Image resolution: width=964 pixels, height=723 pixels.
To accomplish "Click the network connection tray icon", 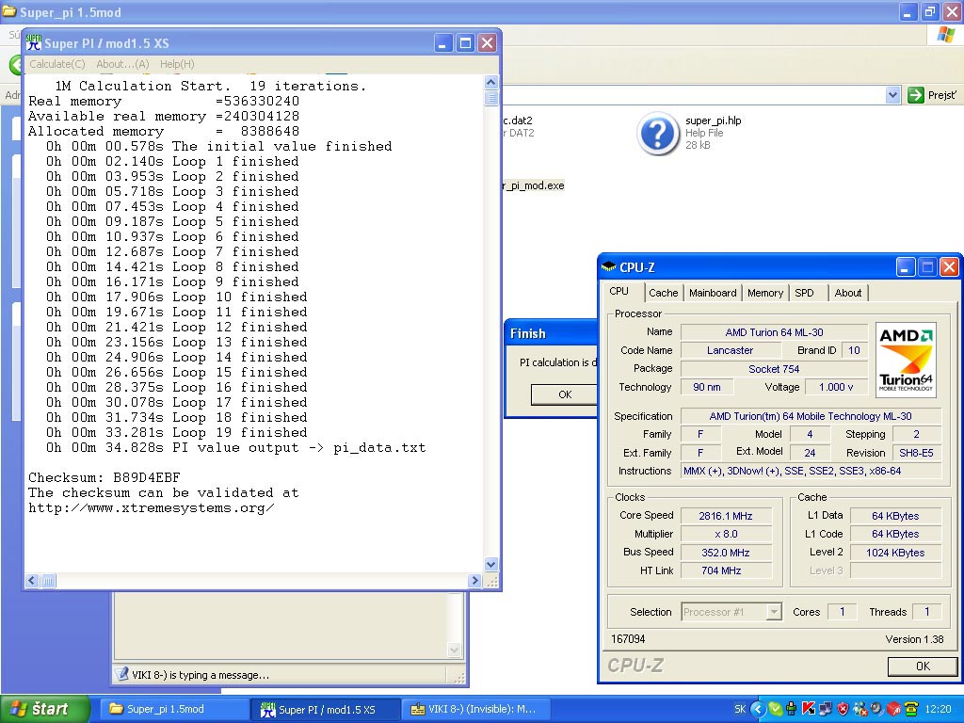I will coord(825,709).
